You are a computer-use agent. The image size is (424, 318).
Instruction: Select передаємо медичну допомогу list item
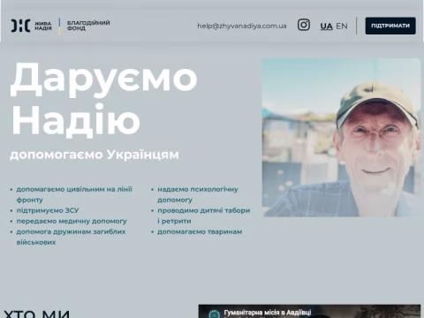(72, 221)
